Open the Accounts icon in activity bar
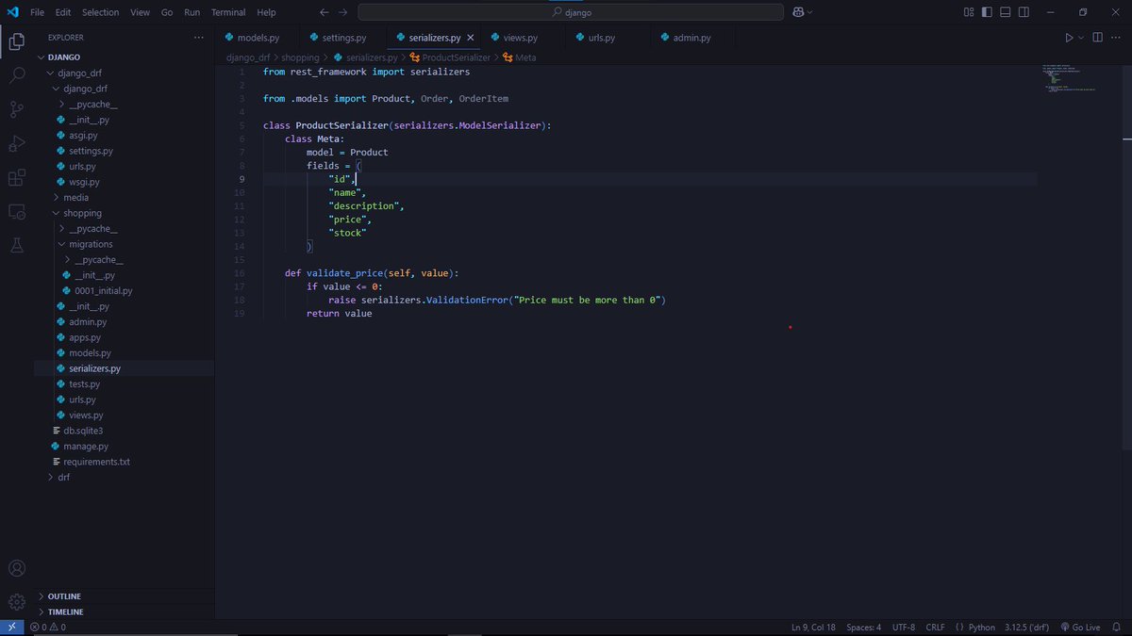The height and width of the screenshot is (636, 1132). point(16,568)
